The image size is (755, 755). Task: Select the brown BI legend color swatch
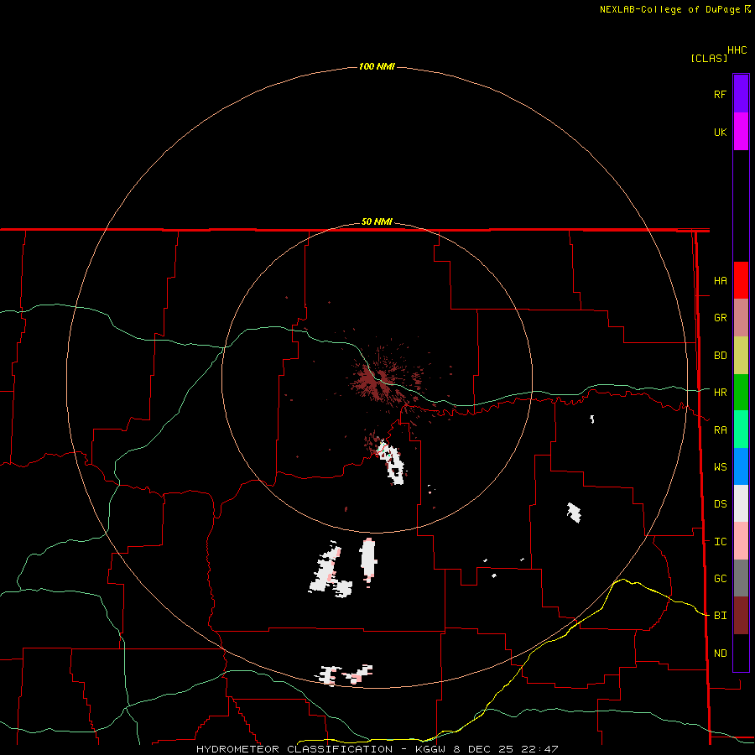point(741,616)
